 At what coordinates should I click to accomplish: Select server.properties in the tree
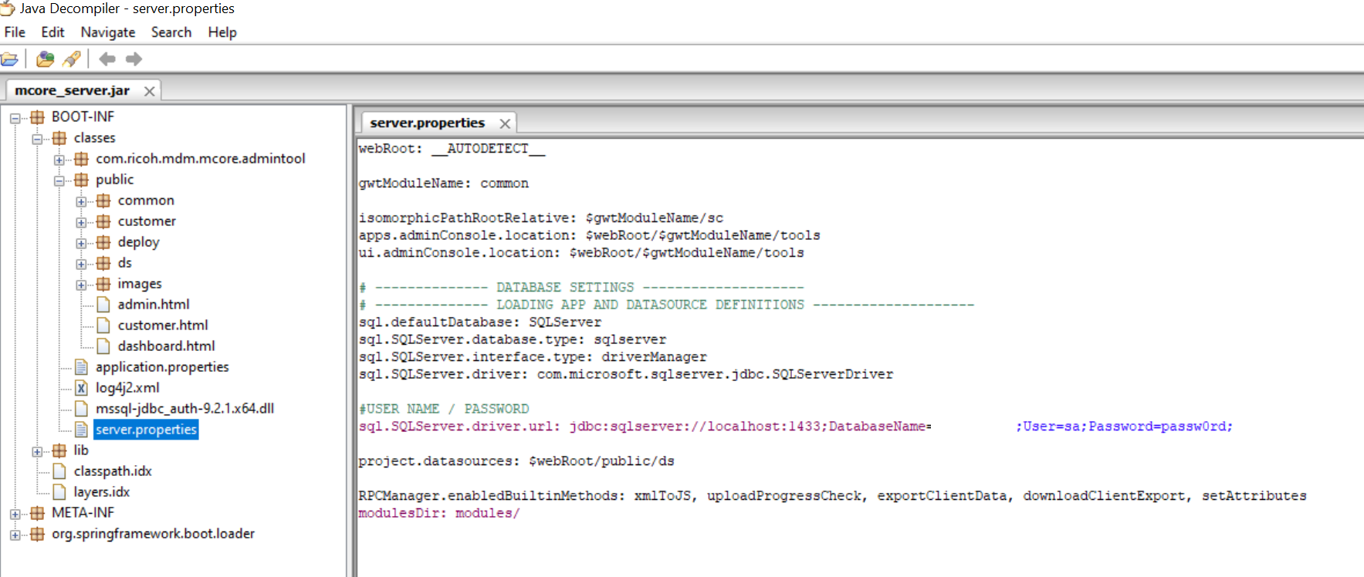click(x=146, y=430)
